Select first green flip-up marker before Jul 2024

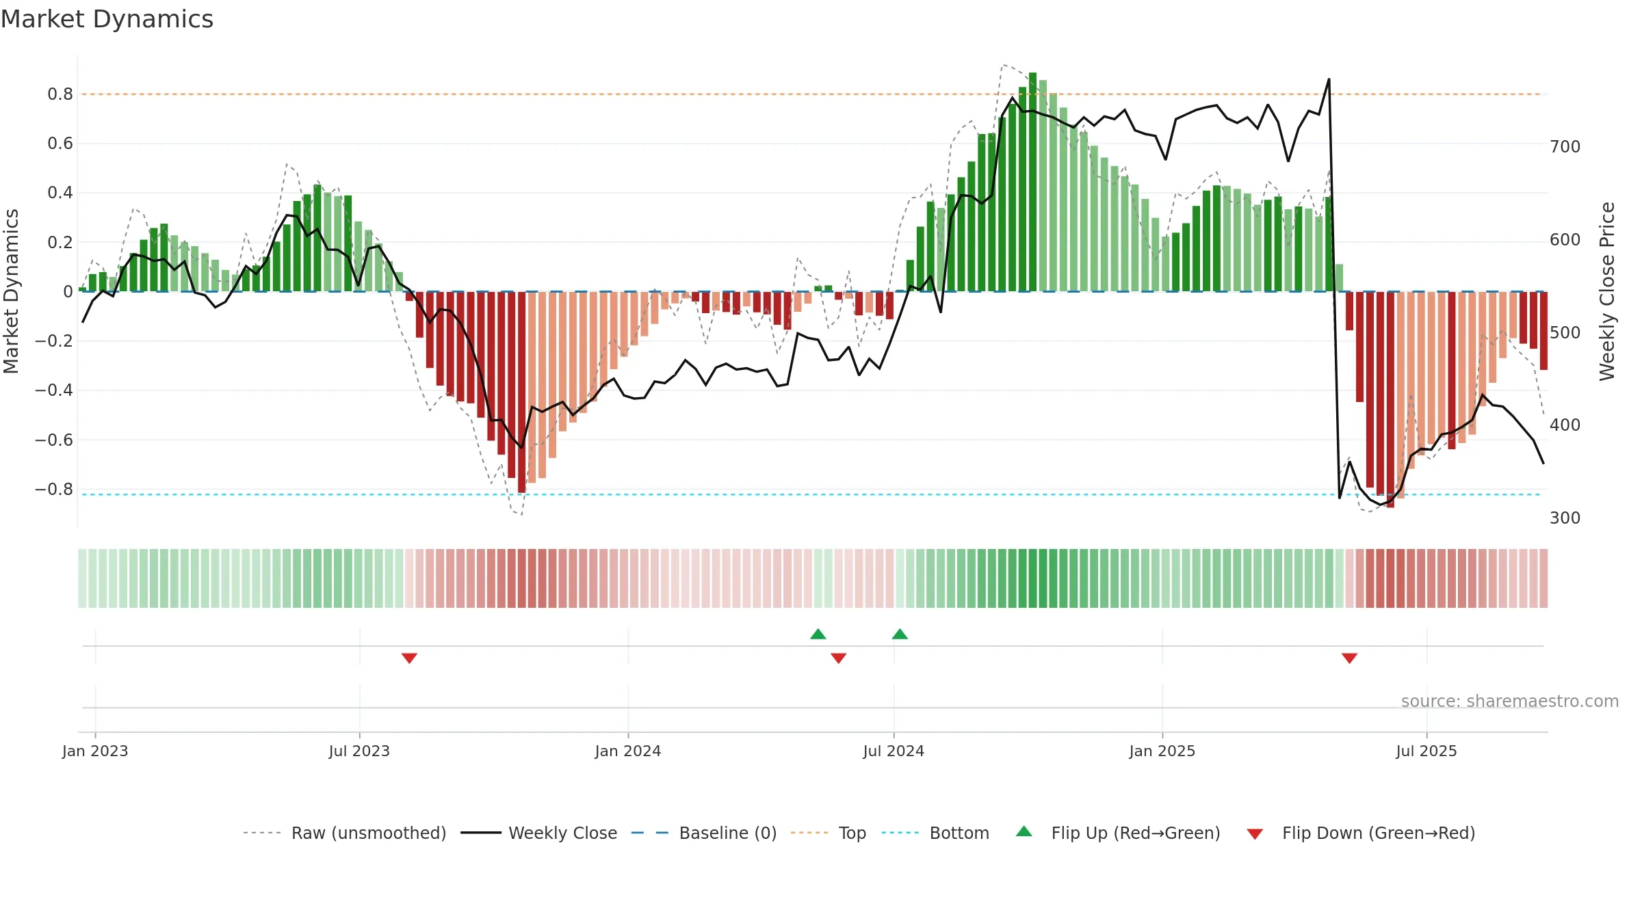818,634
